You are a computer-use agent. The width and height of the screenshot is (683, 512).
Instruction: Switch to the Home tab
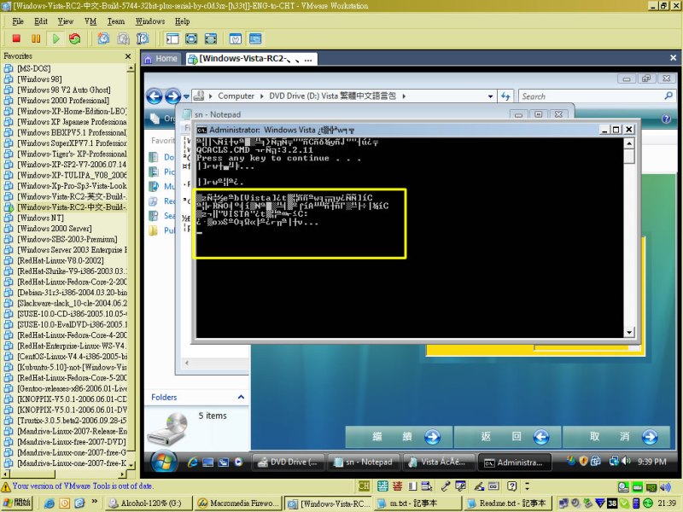coord(161,59)
